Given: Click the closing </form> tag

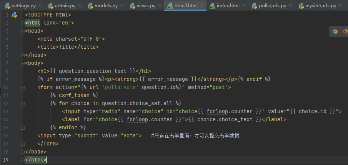Looking at the screenshot, I should tap(48, 144).
